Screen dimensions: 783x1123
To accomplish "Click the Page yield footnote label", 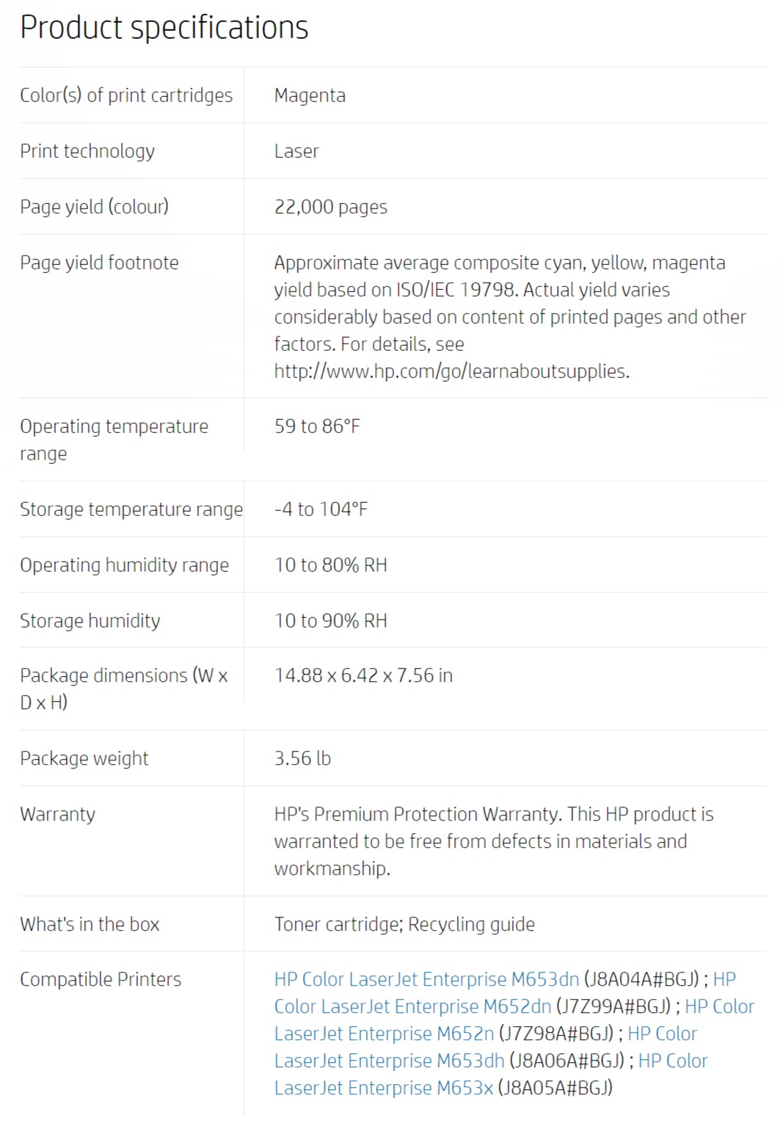I will (x=99, y=263).
